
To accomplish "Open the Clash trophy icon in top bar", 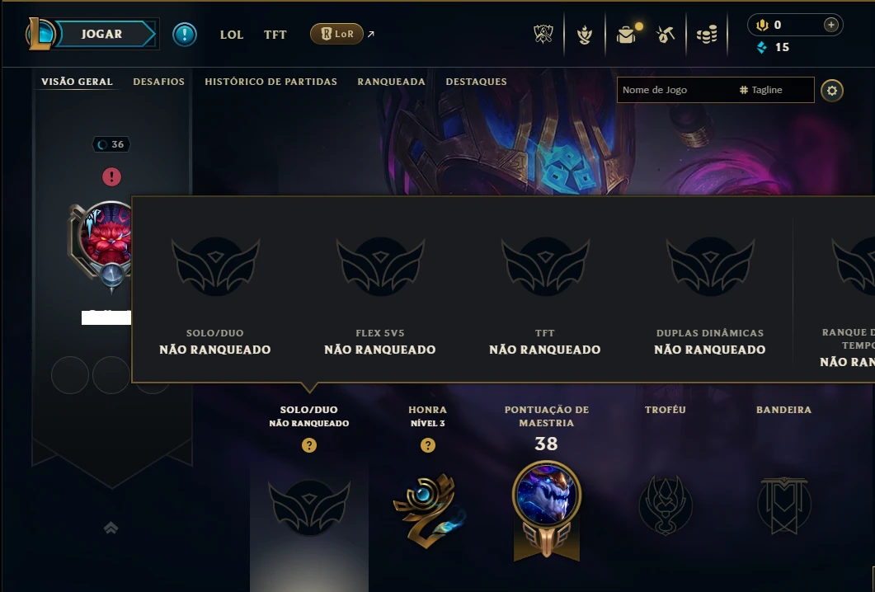I will click(543, 35).
